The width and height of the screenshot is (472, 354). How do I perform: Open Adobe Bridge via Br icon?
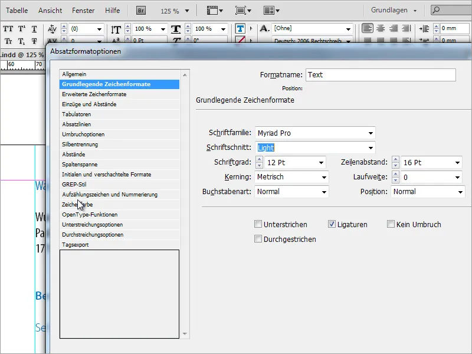pyautogui.click(x=140, y=11)
